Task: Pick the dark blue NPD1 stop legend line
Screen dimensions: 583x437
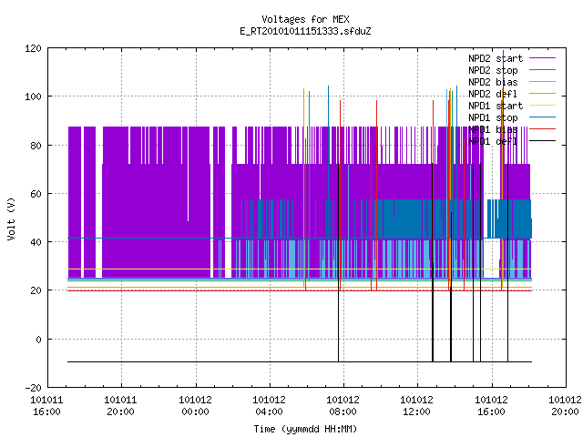Action: (542, 117)
